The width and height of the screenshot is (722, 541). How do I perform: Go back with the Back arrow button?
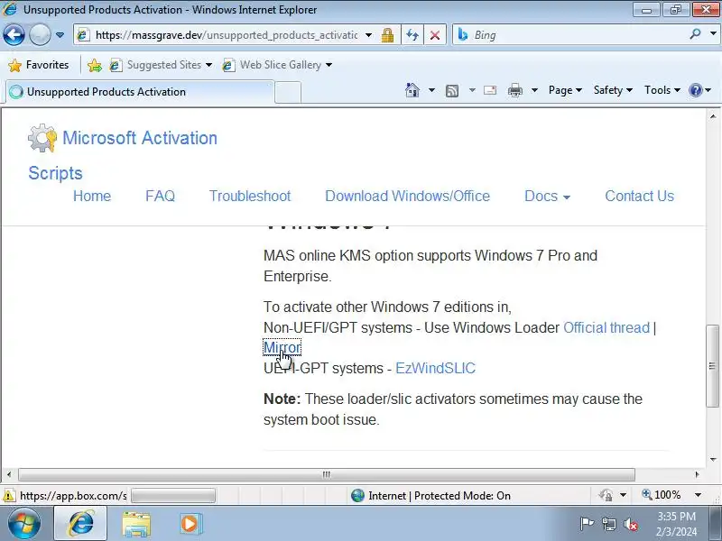(14, 35)
